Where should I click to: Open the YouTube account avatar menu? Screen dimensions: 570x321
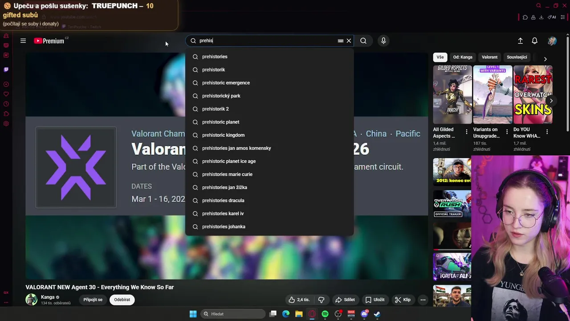[x=552, y=41]
